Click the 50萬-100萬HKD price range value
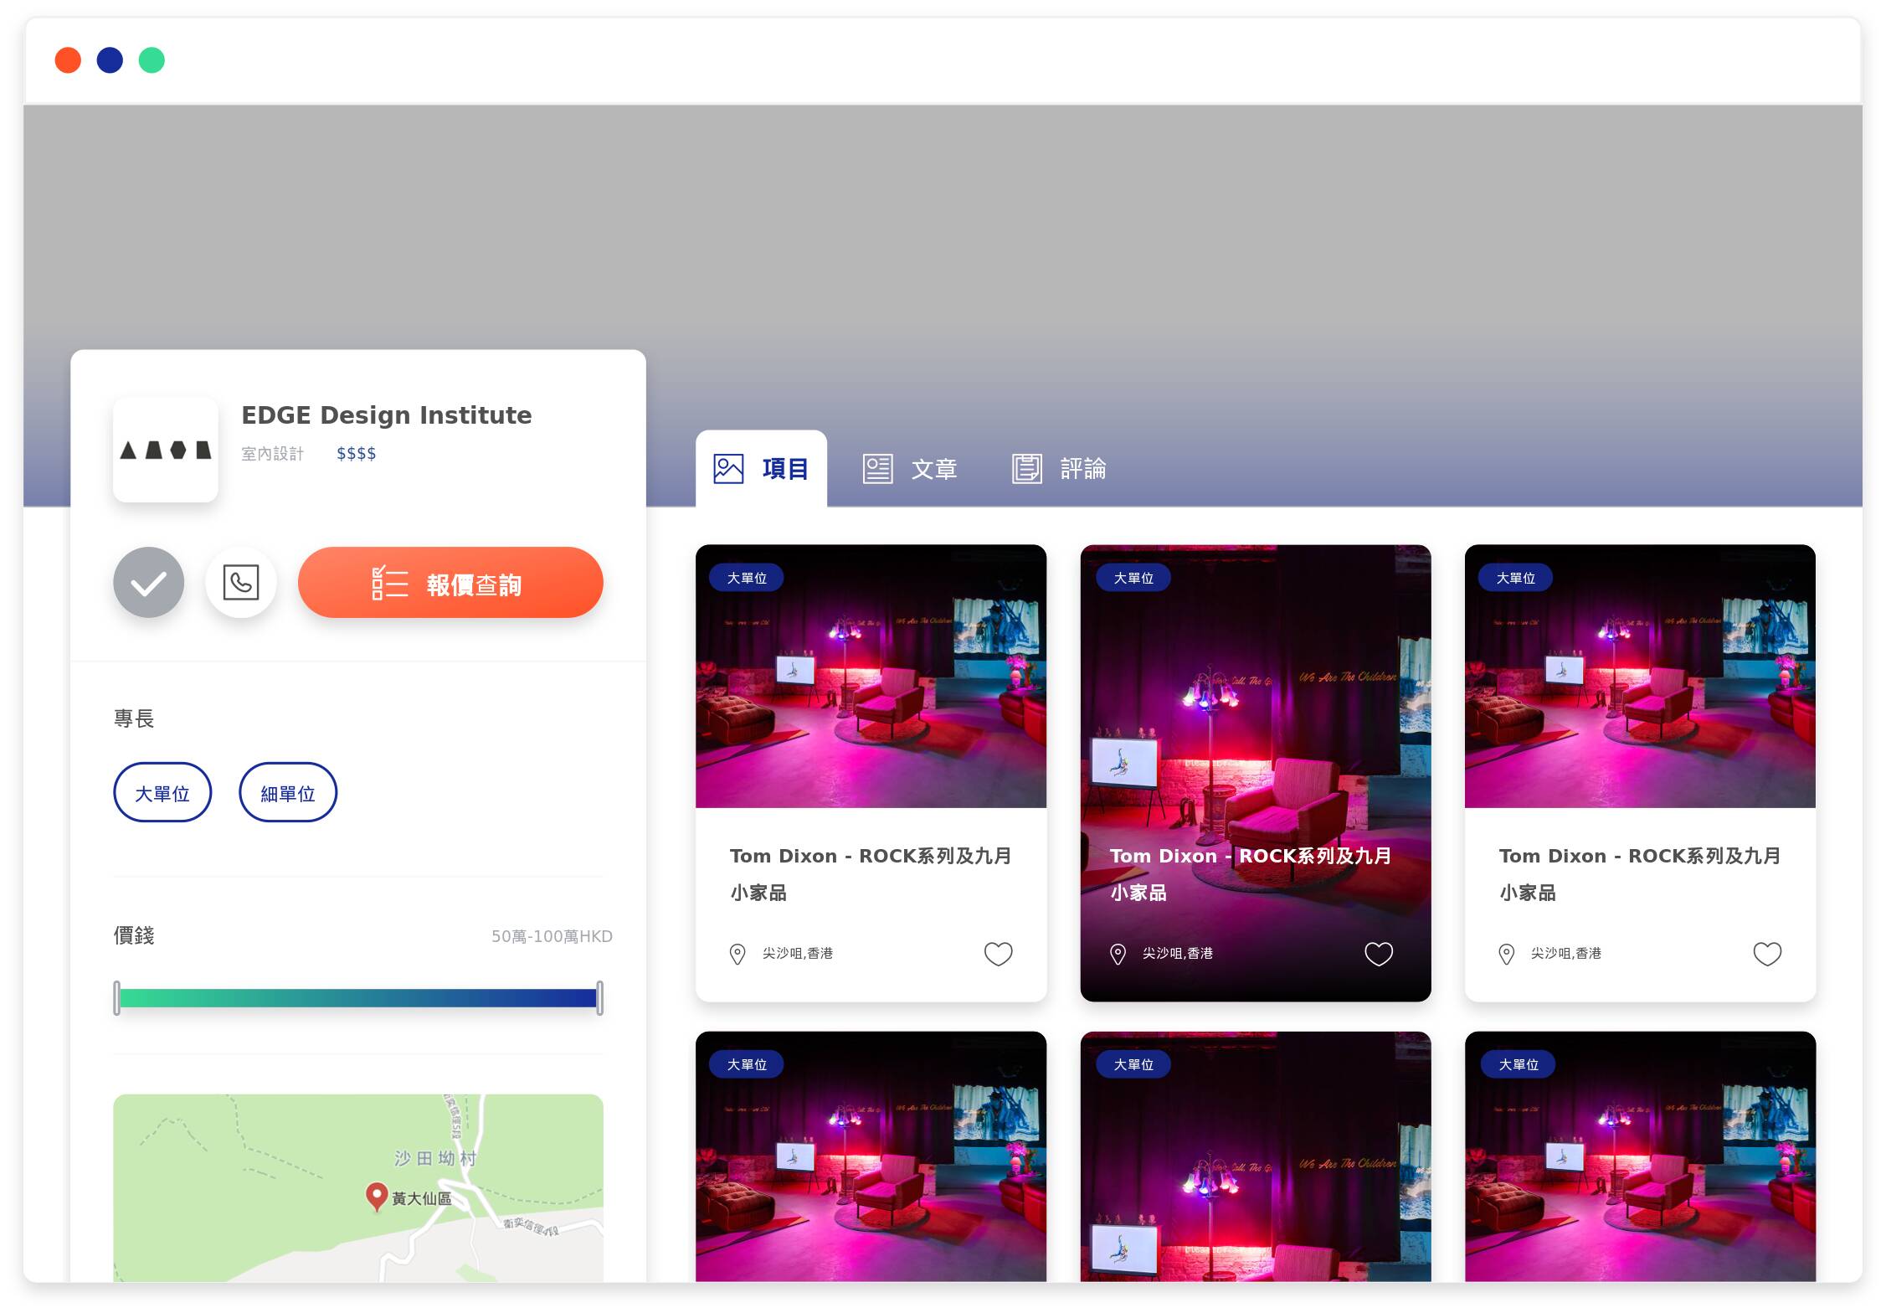Viewport: 1886px width, 1313px height. 552,936
